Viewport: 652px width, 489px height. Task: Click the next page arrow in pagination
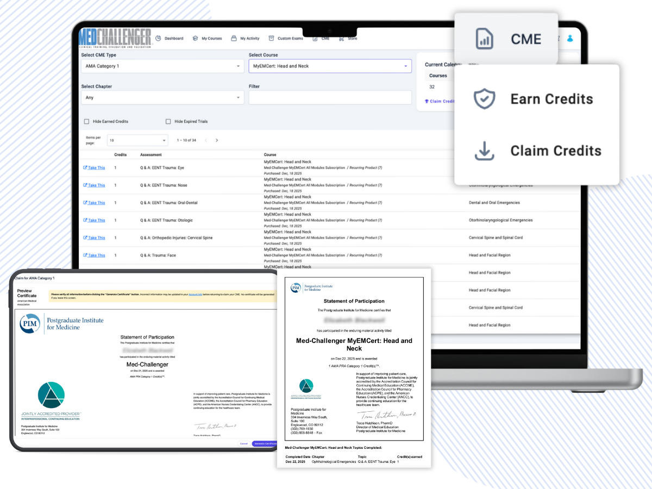(x=216, y=140)
